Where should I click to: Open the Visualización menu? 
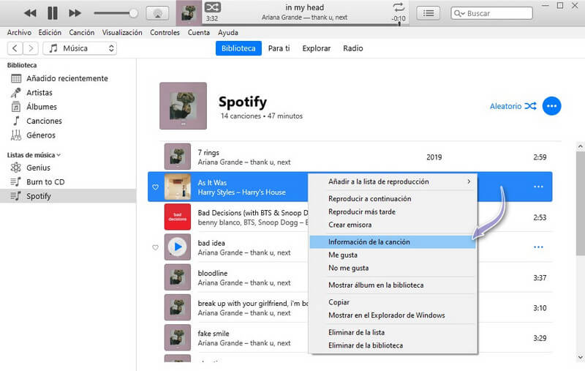click(x=122, y=32)
